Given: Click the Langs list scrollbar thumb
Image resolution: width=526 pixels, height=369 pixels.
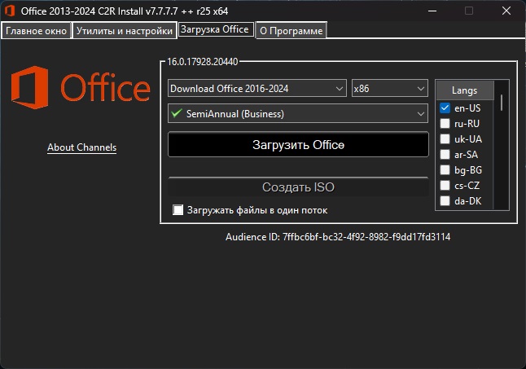Looking at the screenshot, I should click(x=502, y=103).
